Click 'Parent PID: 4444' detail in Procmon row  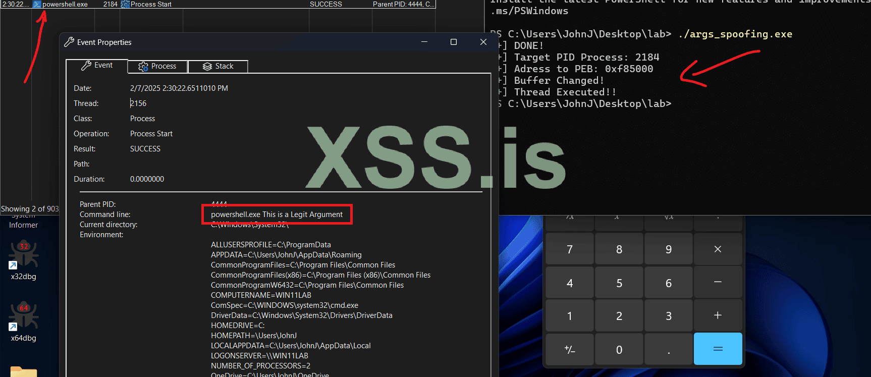[x=403, y=4]
